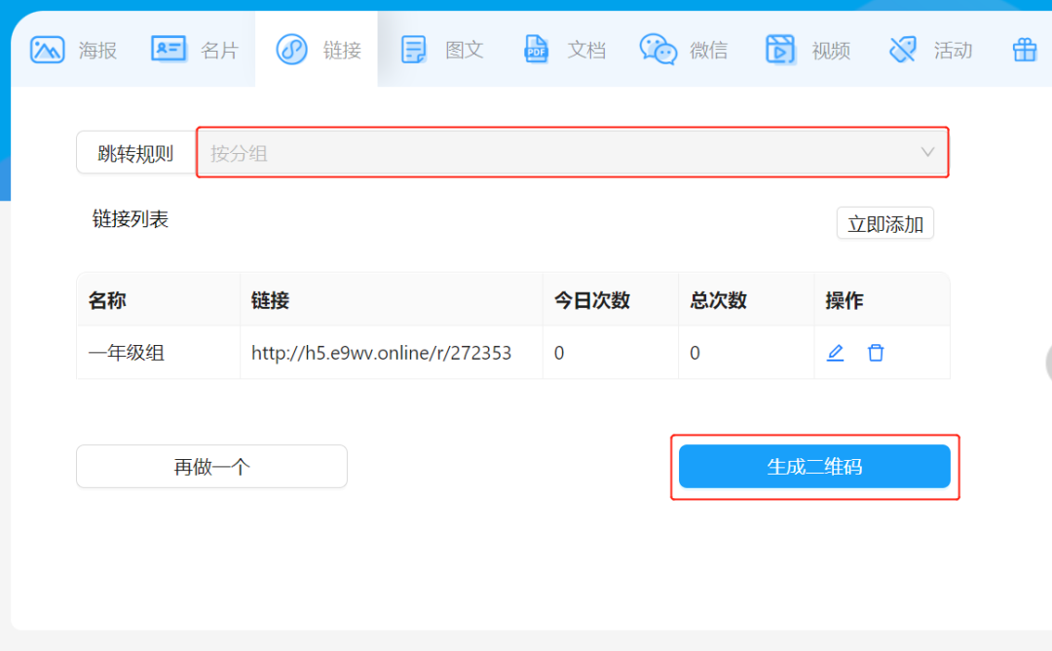Switch to the 海报 tab
The height and width of the screenshot is (651, 1052).
coord(72,50)
